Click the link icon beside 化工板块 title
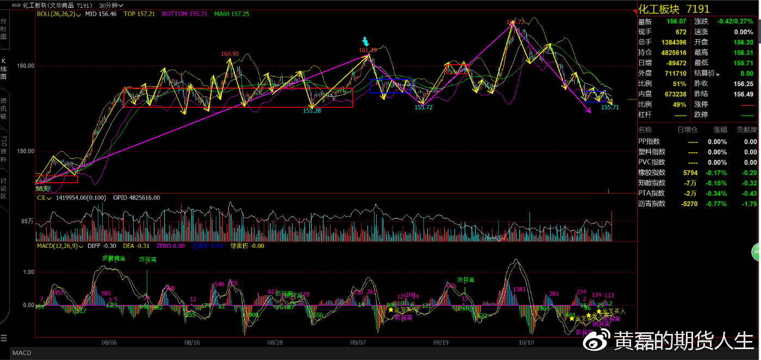 (16, 5)
